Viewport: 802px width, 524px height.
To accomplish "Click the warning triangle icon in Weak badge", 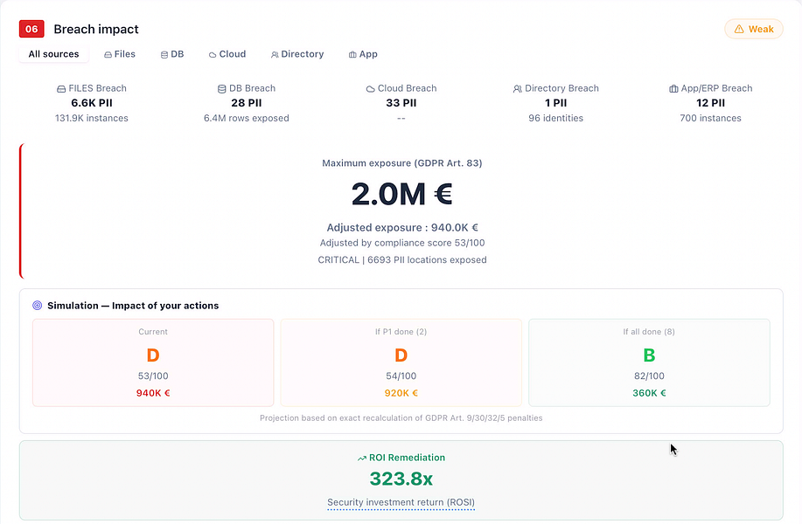I will pyautogui.click(x=739, y=29).
